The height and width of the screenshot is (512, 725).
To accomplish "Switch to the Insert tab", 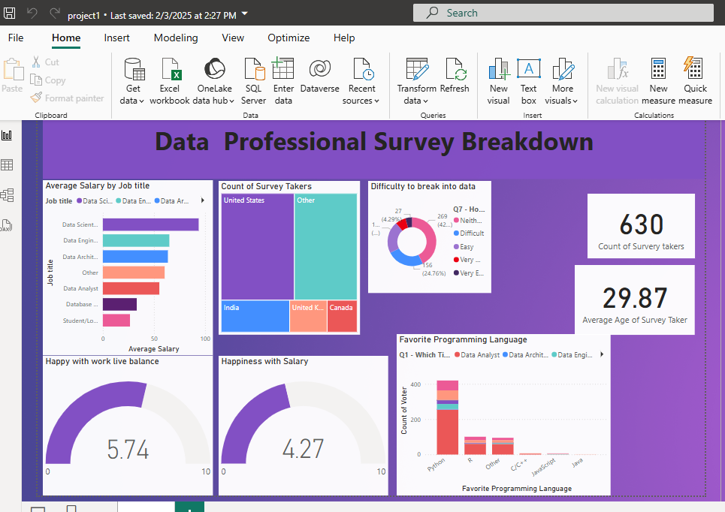I will (116, 38).
